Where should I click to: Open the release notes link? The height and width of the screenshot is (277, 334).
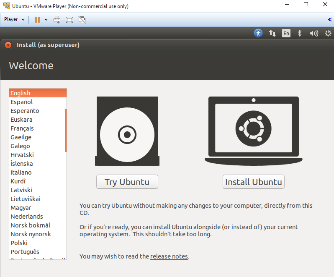pos(169,256)
